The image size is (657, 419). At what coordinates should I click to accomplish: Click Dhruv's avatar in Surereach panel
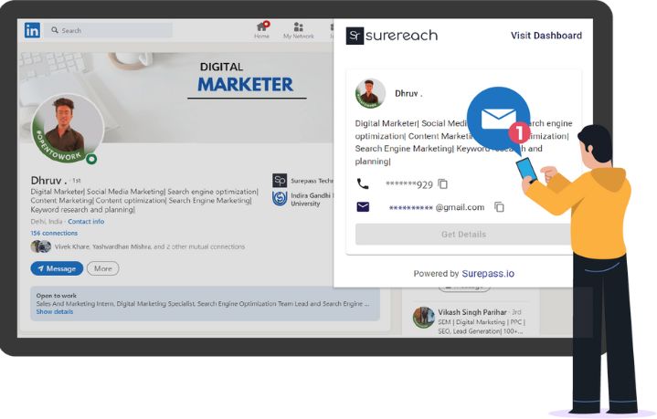[370, 94]
